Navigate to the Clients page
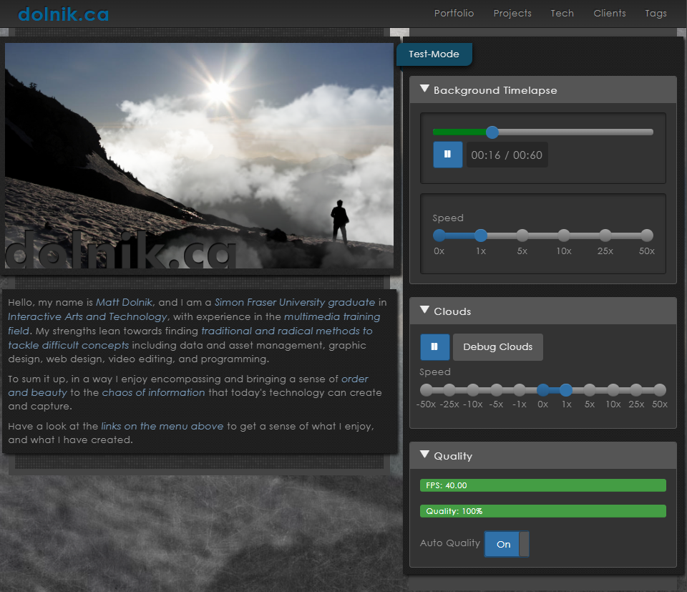Viewport: 687px width, 592px height. click(x=609, y=13)
